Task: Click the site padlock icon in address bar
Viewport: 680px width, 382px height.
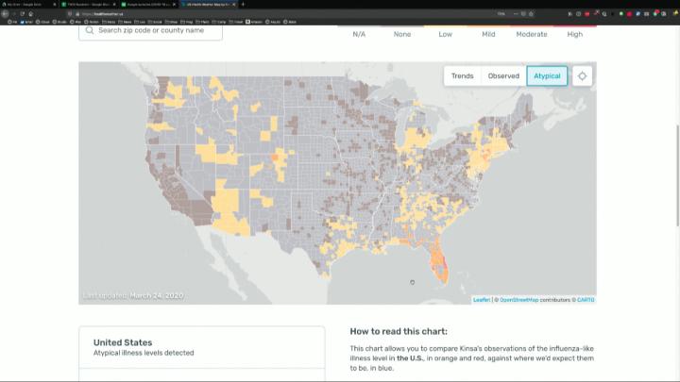Action: pyautogui.click(x=77, y=14)
